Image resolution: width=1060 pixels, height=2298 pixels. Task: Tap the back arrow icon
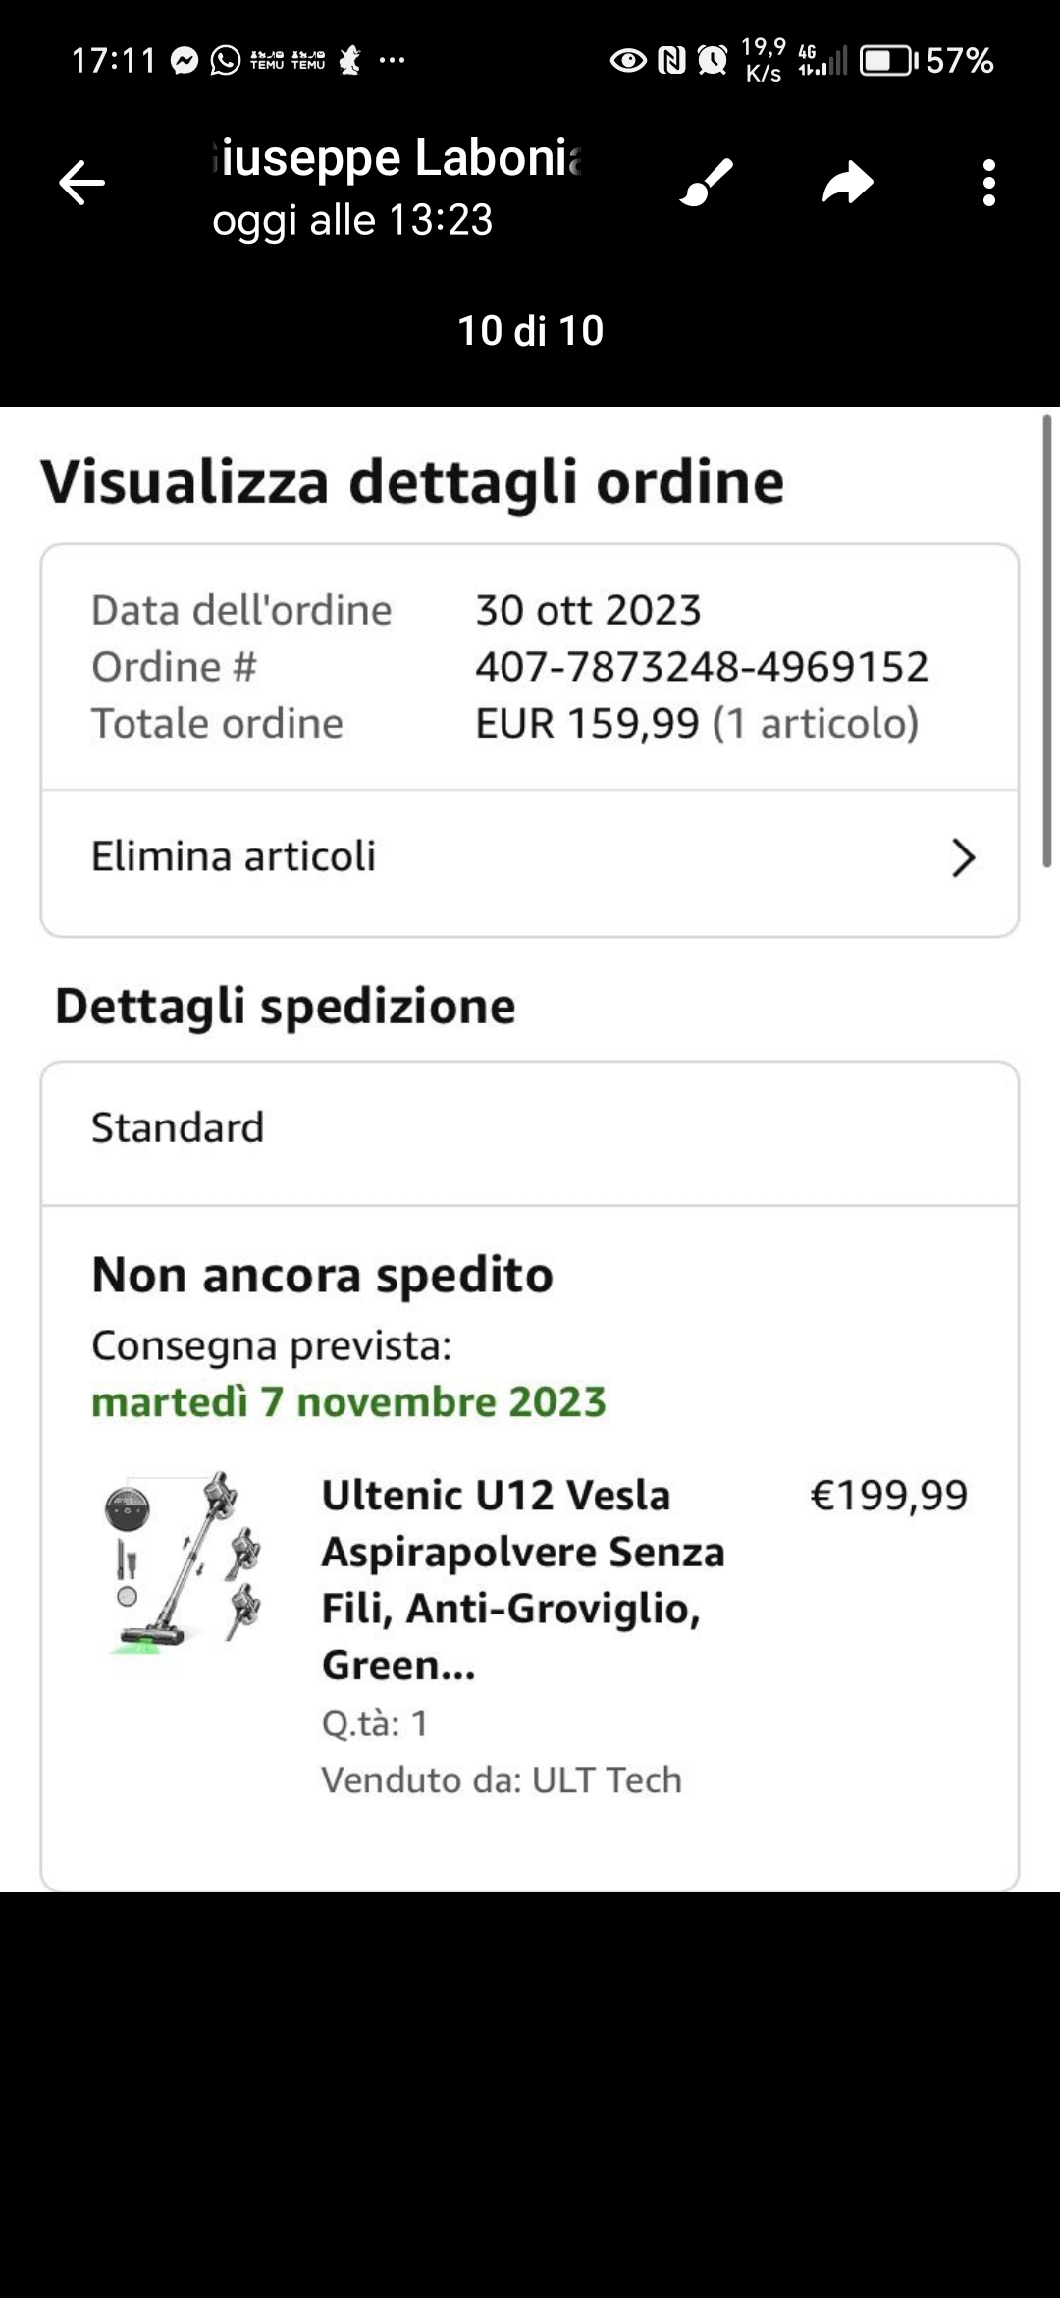click(81, 183)
